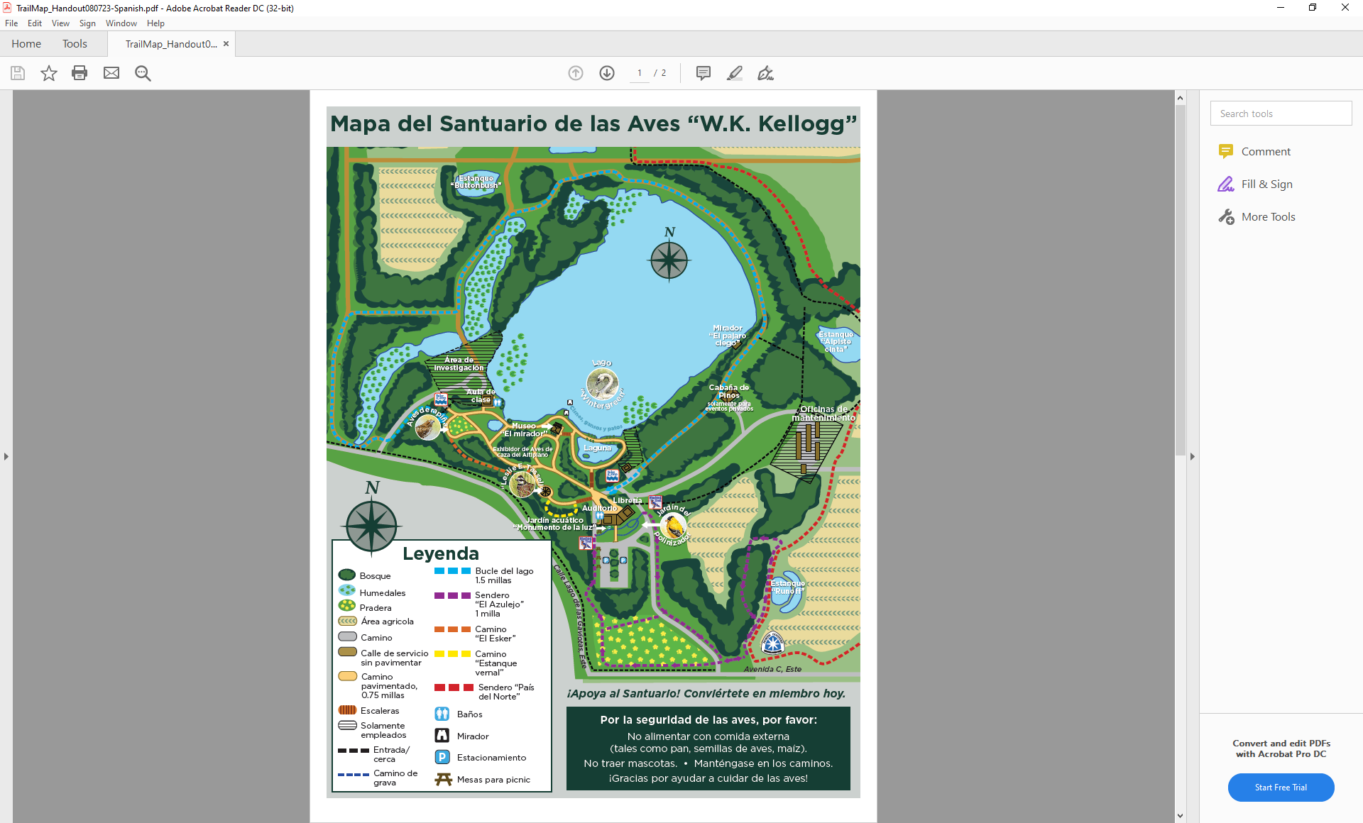Go to next page arrow
Image resolution: width=1363 pixels, height=823 pixels.
[x=607, y=73]
